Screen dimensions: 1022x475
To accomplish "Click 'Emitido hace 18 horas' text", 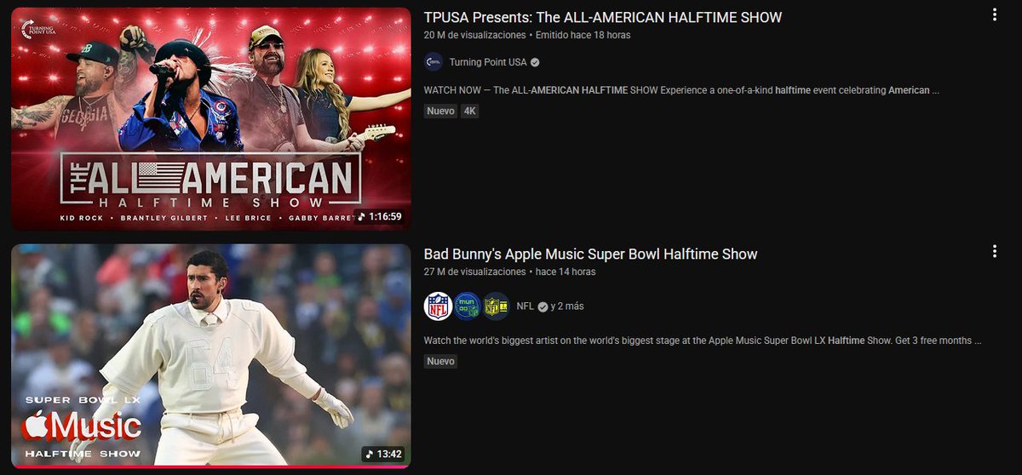I will coord(583,35).
